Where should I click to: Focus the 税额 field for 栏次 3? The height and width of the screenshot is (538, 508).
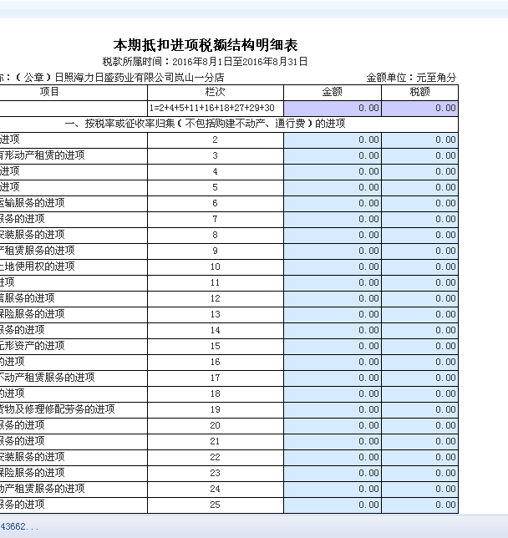tap(419, 155)
